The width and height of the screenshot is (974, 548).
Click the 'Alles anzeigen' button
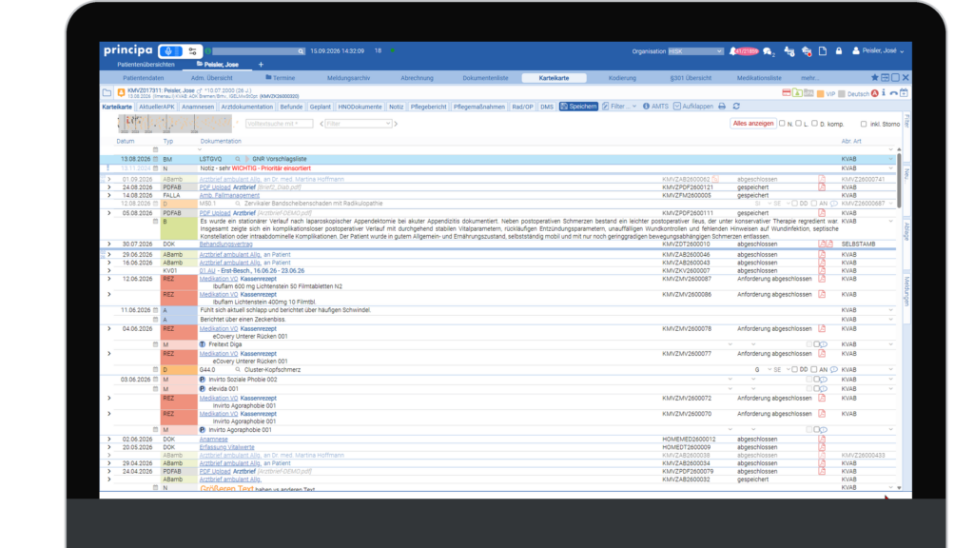753,124
